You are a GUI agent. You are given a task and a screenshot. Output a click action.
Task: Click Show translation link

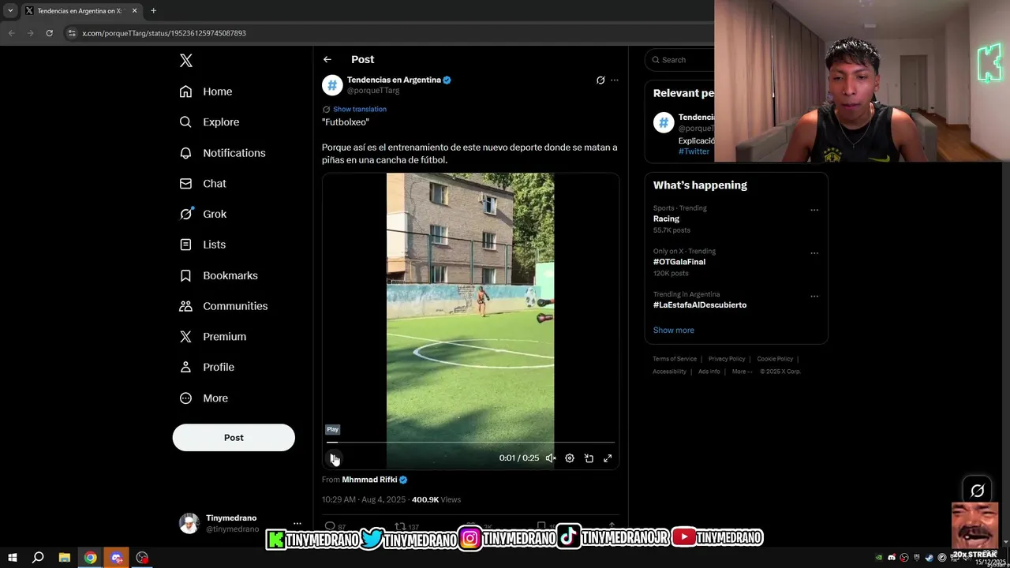click(x=360, y=109)
